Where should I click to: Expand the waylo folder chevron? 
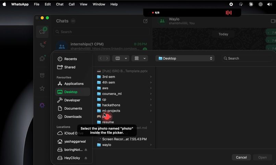click(x=151, y=145)
